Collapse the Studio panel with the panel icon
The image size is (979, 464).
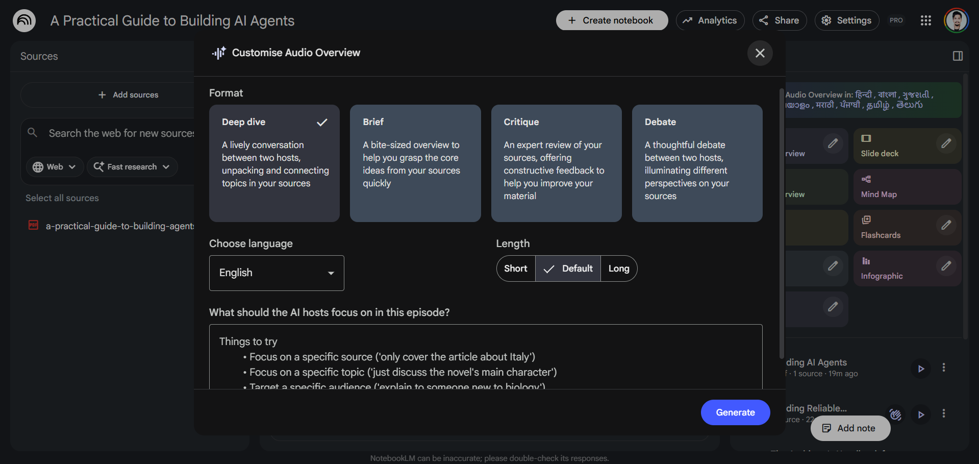[x=958, y=56]
